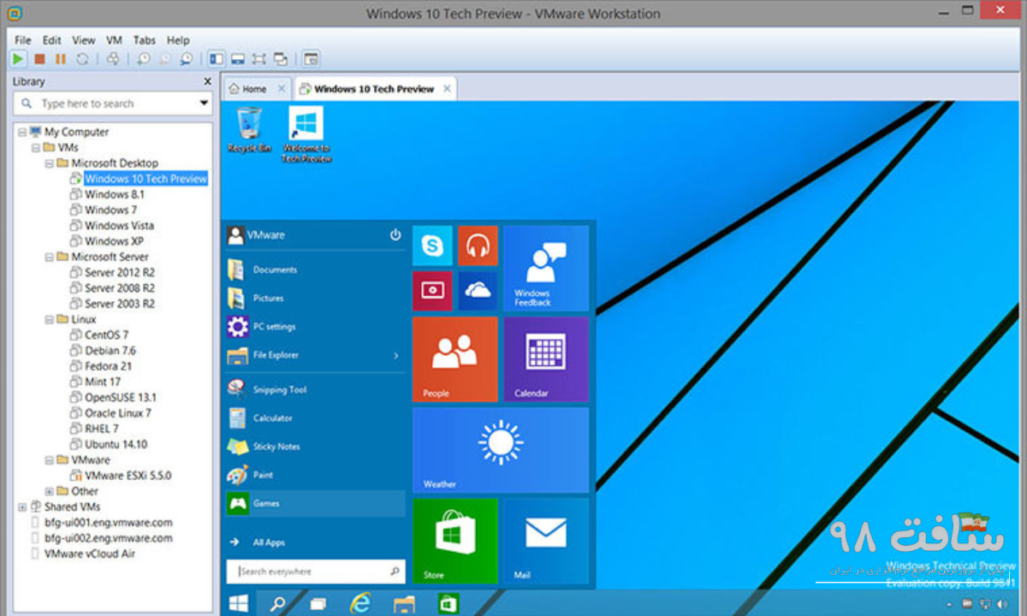Open the Music headphones tile

[478, 246]
